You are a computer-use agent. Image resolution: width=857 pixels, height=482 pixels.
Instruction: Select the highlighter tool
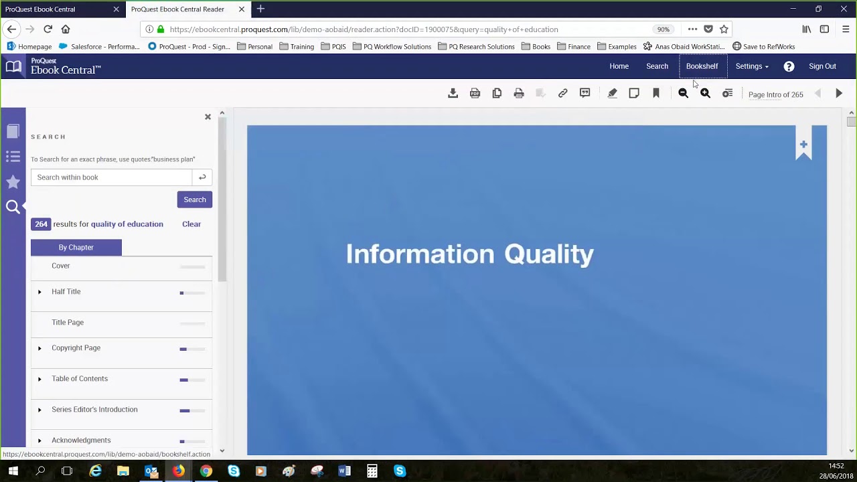tap(612, 94)
